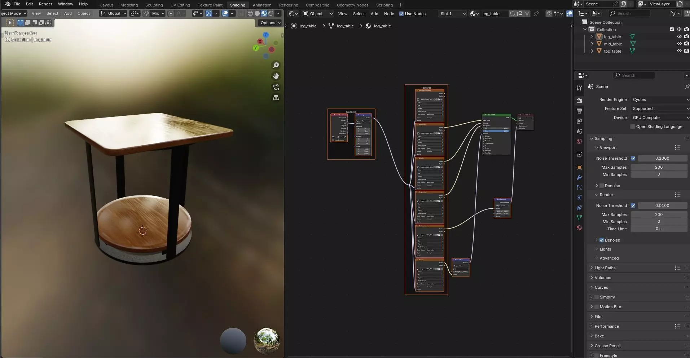The height and width of the screenshot is (358, 690).
Task: Open the Particles properties tab icon
Action: 579,187
